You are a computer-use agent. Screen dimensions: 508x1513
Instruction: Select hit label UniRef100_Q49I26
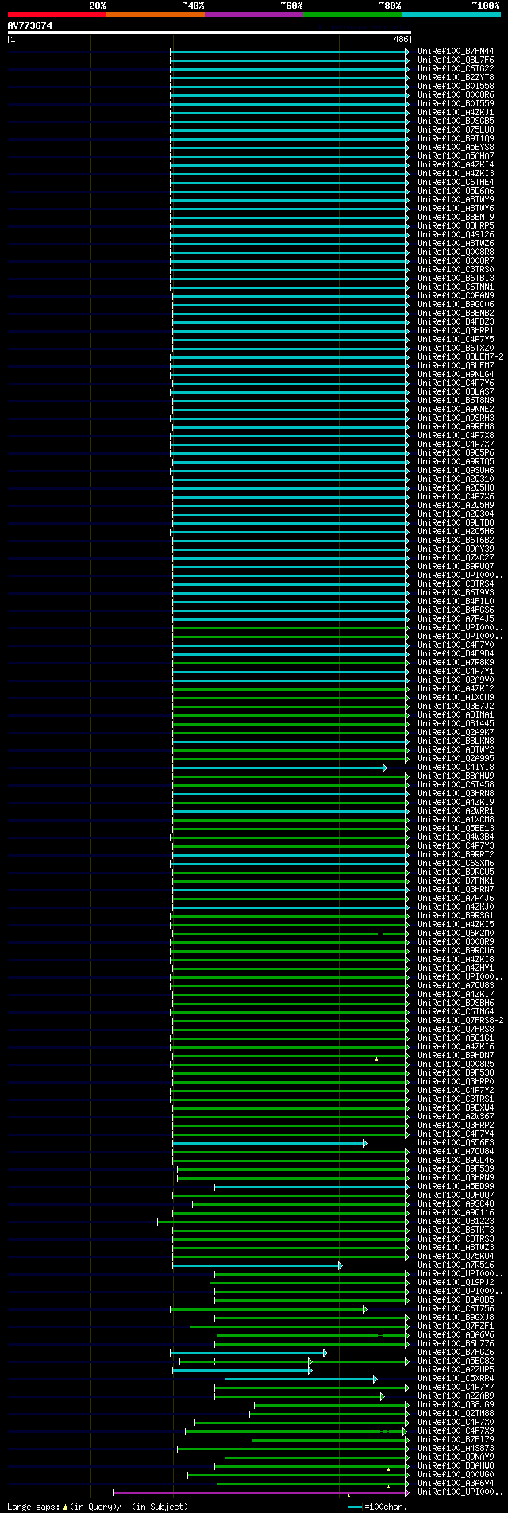(456, 234)
